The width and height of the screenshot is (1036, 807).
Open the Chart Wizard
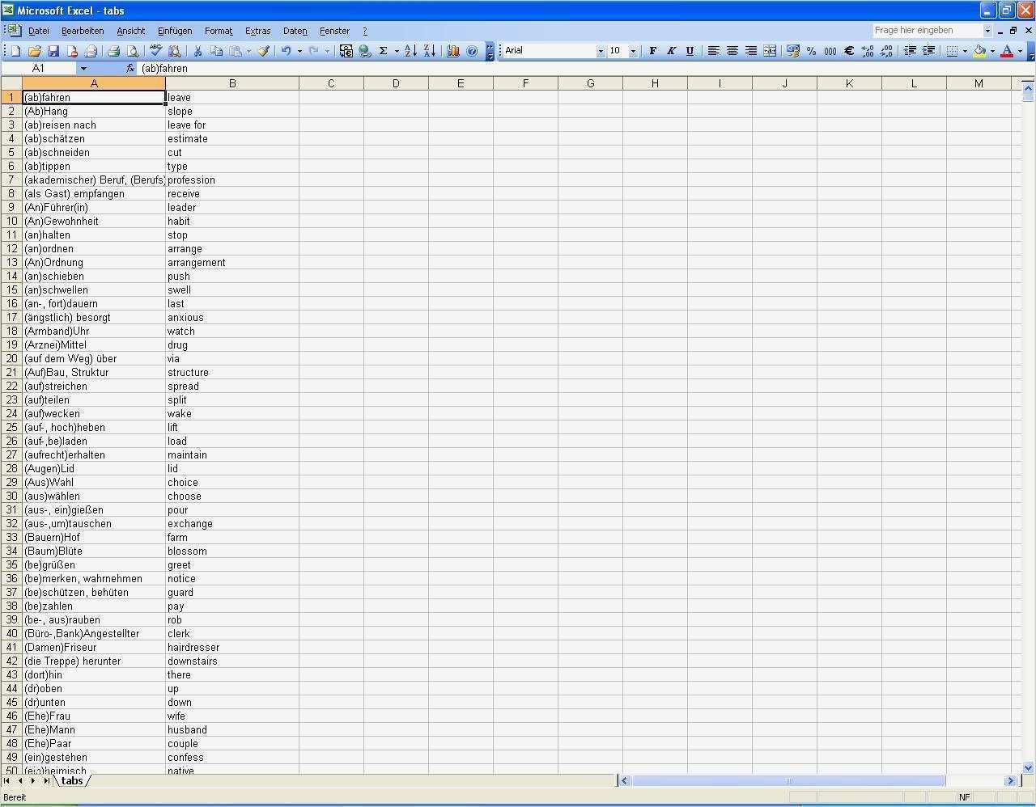coord(452,50)
